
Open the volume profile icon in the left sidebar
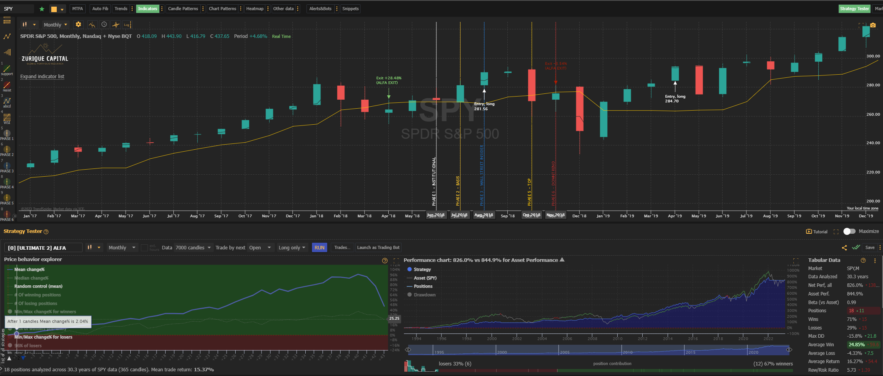click(7, 52)
